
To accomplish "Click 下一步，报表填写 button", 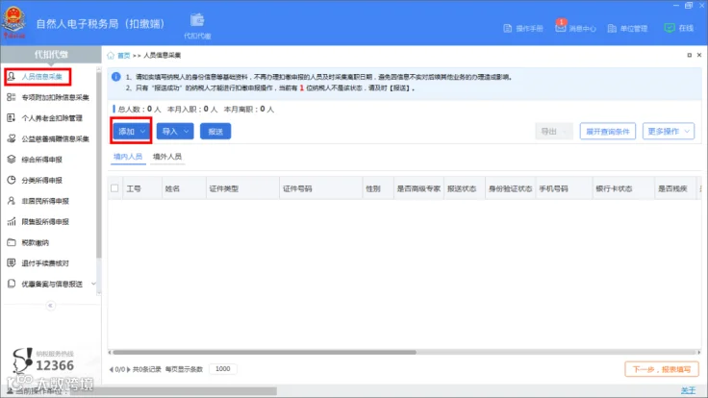I will [x=662, y=369].
